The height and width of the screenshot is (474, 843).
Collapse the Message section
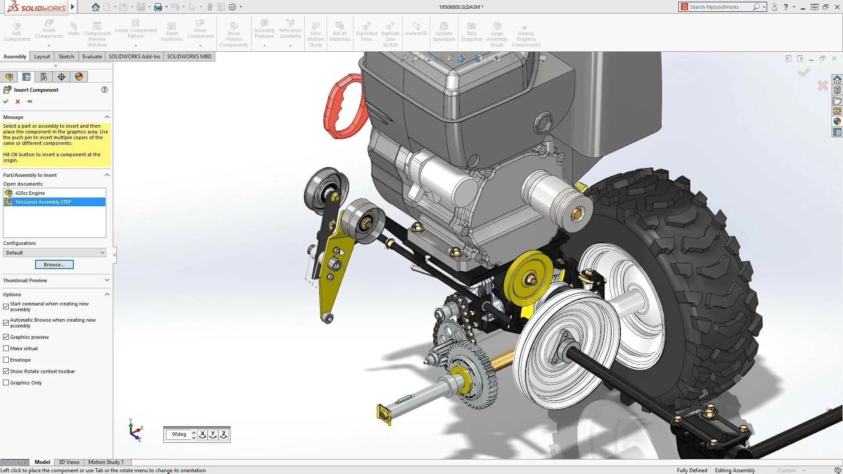(107, 117)
